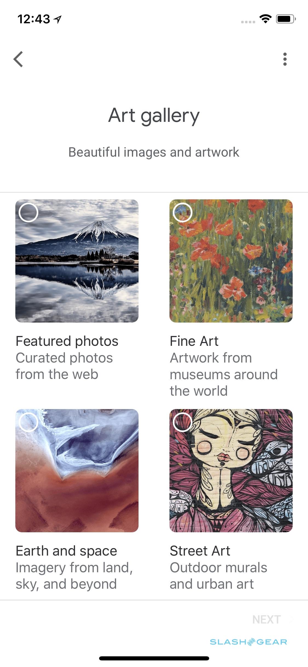Select the Street Art radio circle

click(183, 422)
